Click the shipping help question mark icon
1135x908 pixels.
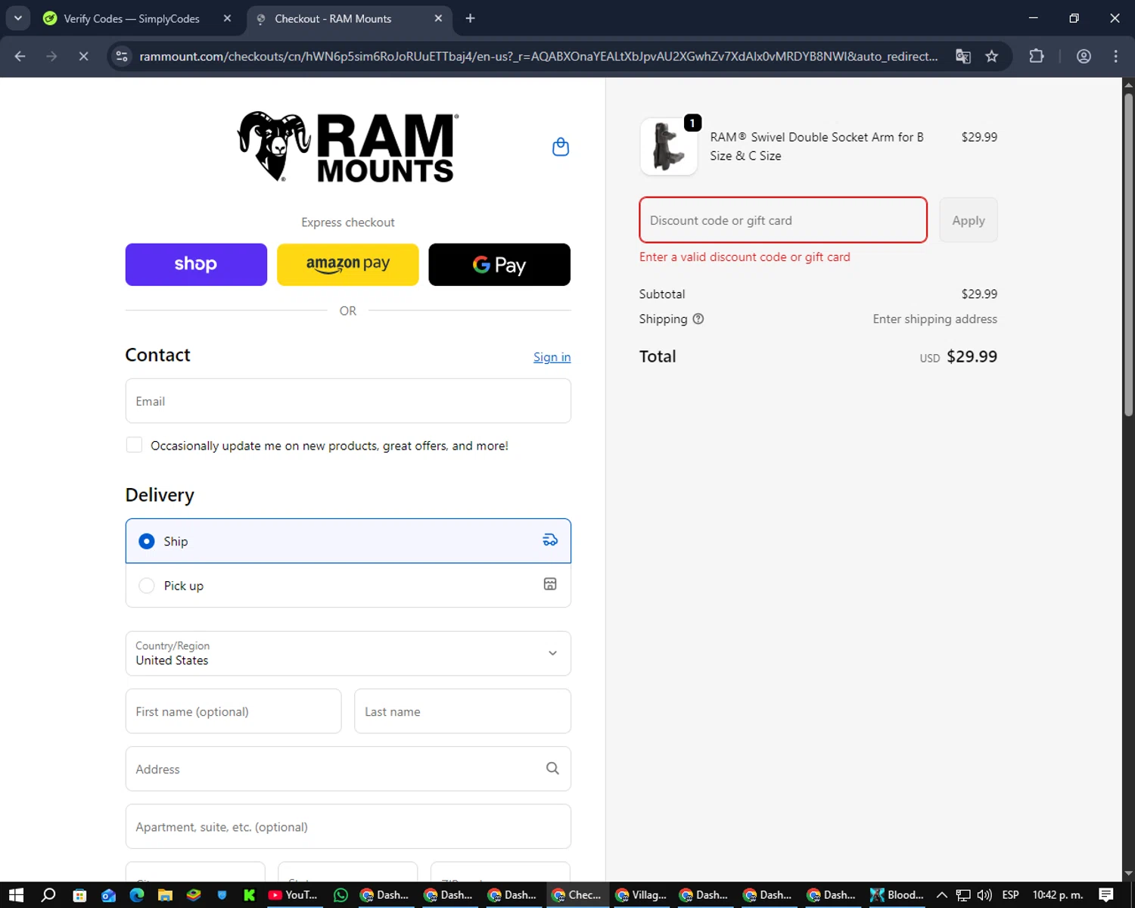coord(698,319)
